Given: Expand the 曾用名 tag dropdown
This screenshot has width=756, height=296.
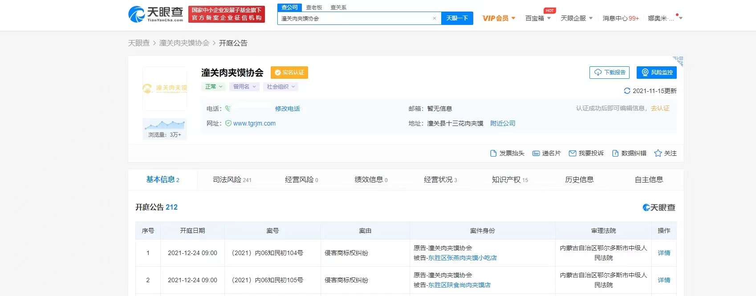Looking at the screenshot, I should pos(244,87).
